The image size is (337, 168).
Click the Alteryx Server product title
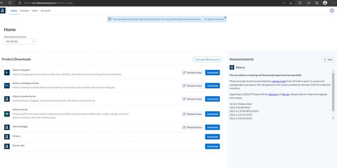point(20,109)
